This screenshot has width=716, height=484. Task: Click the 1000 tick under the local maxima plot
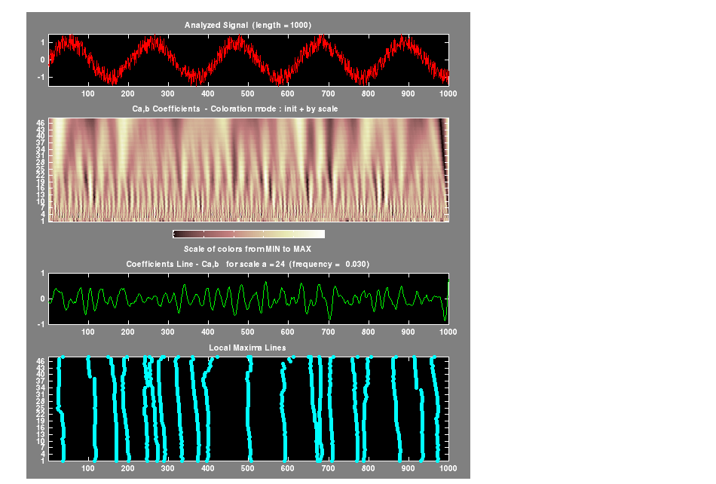(x=448, y=468)
